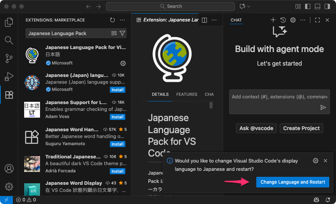
Task: Switch to the FEATURES tab
Action: tap(186, 94)
